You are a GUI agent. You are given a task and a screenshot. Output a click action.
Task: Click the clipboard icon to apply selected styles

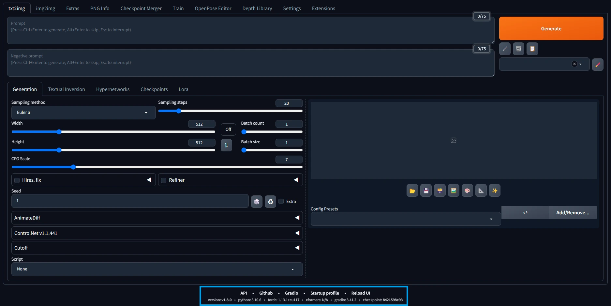click(x=532, y=49)
